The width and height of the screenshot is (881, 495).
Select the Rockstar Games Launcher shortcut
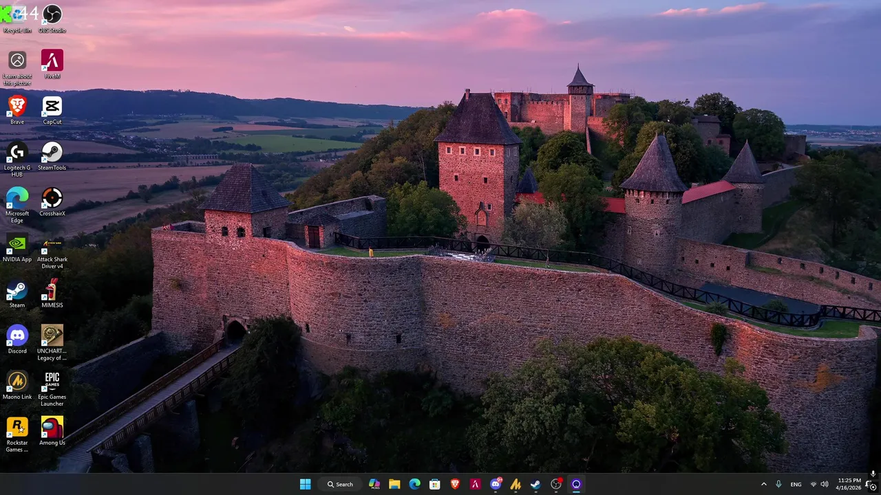(17, 434)
